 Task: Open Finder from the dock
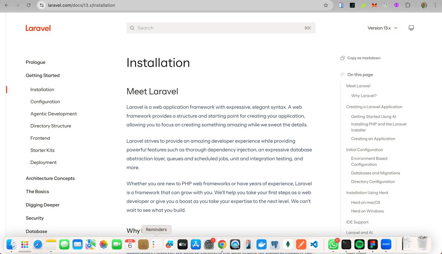pyautogui.click(x=11, y=244)
